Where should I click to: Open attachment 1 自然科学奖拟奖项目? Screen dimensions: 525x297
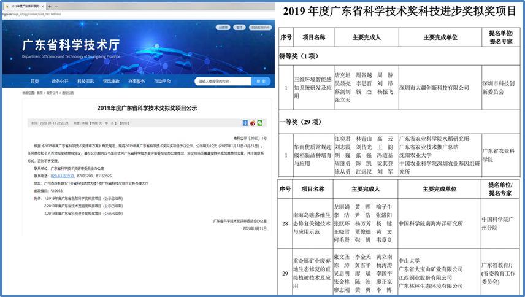83,199
